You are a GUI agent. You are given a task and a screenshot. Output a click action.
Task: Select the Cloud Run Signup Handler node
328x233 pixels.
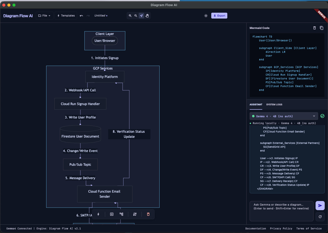80,104
